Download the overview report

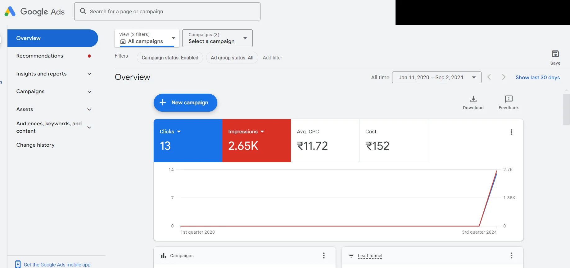(x=473, y=102)
